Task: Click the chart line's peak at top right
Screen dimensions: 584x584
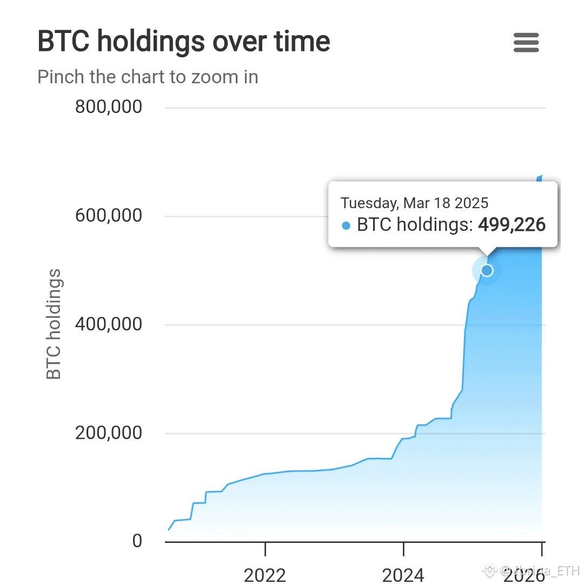Action: [x=540, y=178]
